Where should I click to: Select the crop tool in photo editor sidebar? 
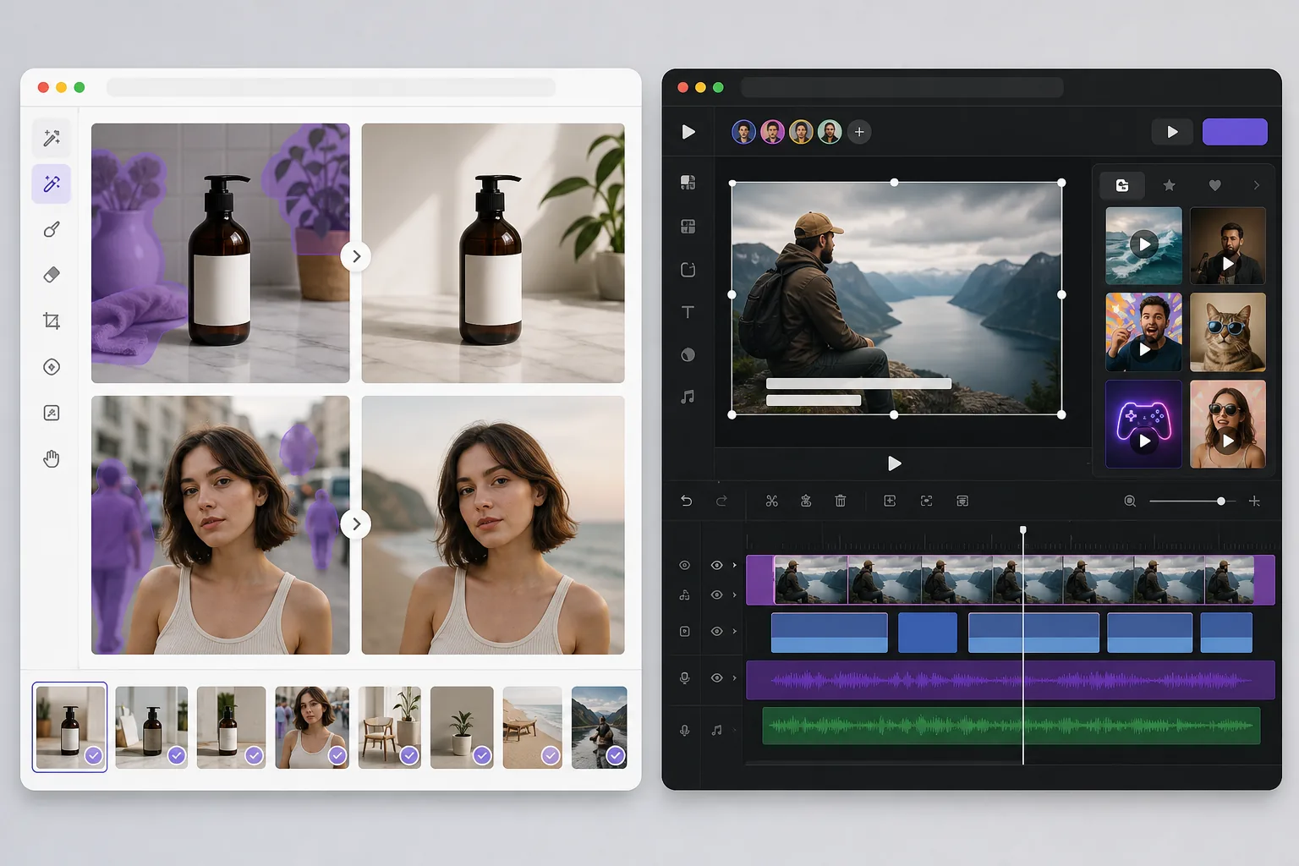tap(52, 321)
